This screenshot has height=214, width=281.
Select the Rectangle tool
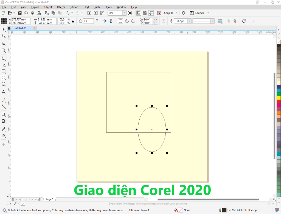click(4, 71)
